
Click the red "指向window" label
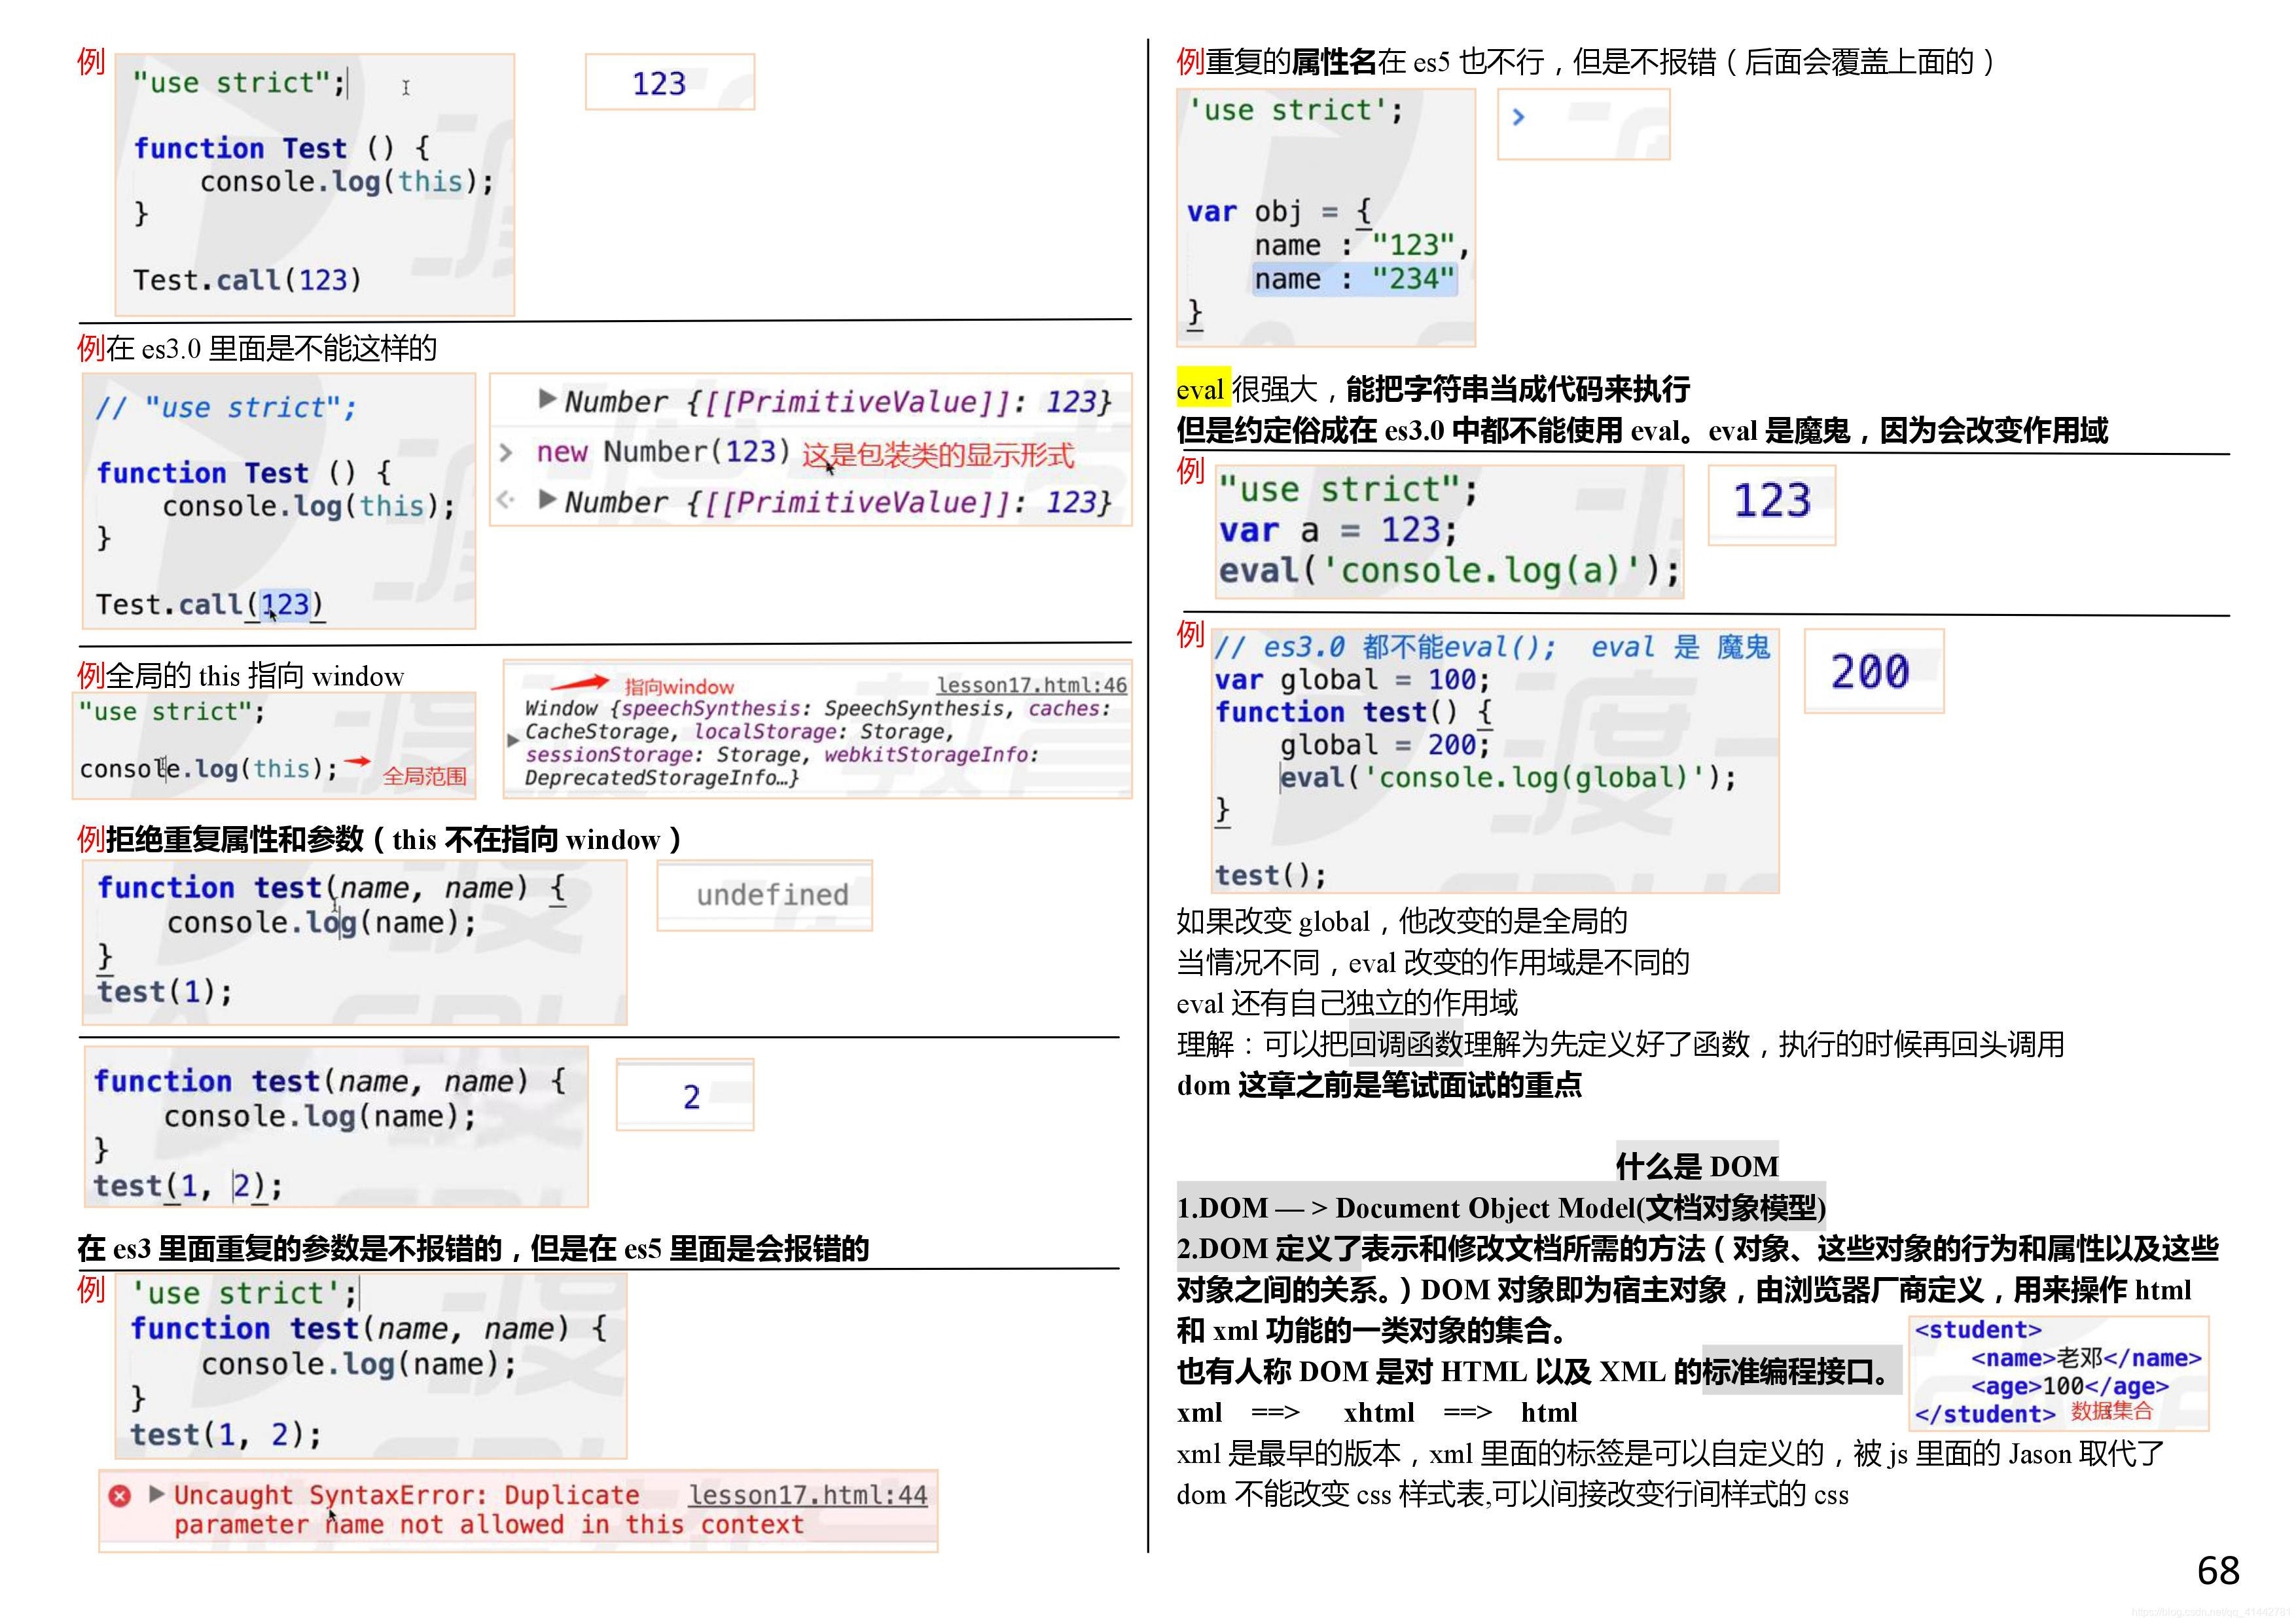679,687
